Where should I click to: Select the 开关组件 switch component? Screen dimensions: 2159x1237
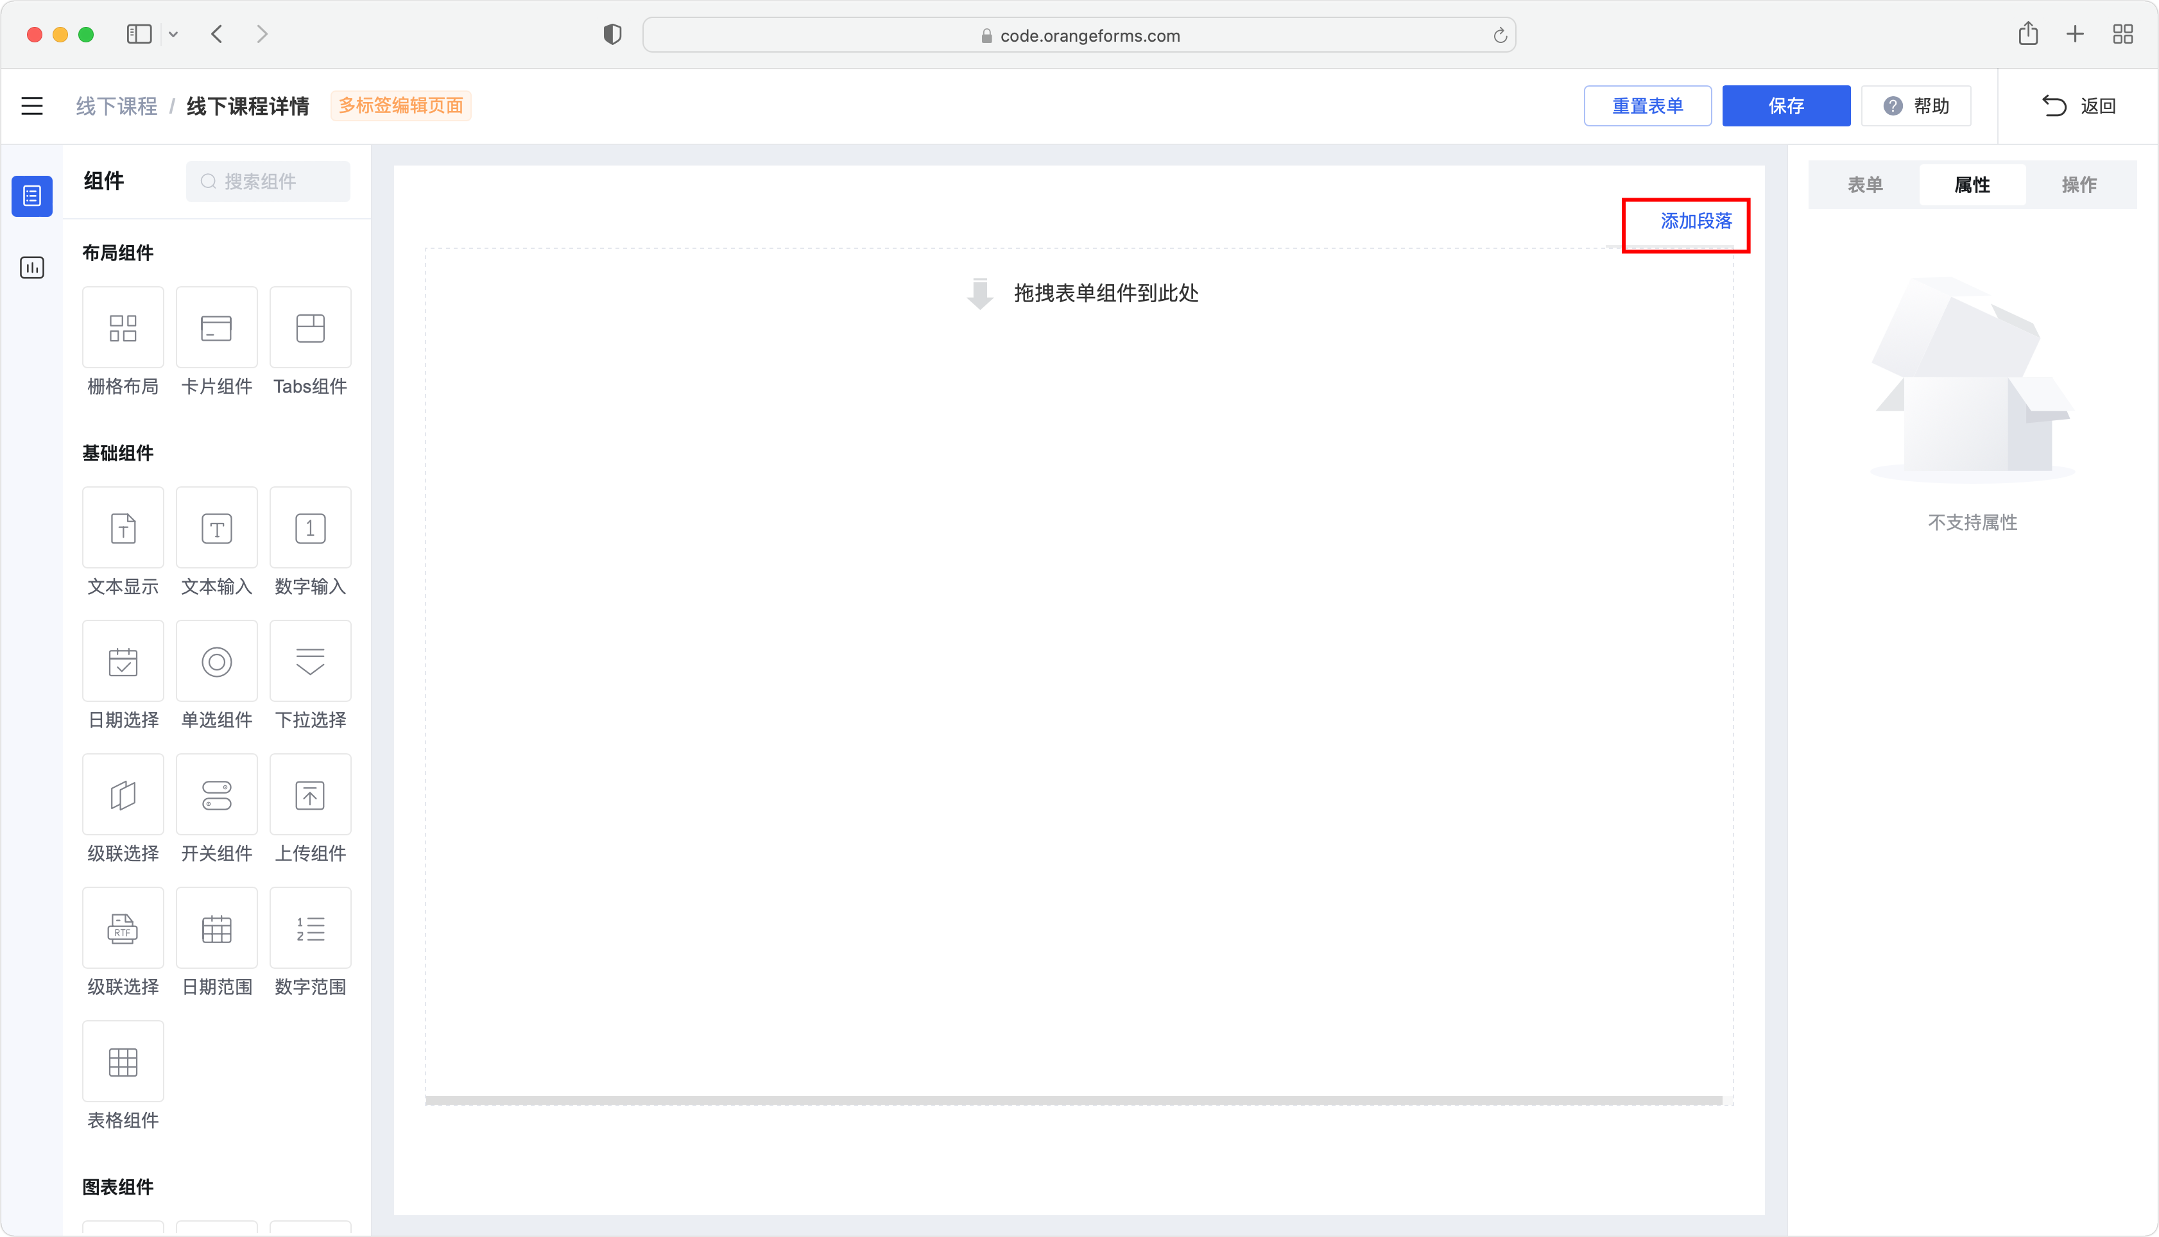point(216,794)
